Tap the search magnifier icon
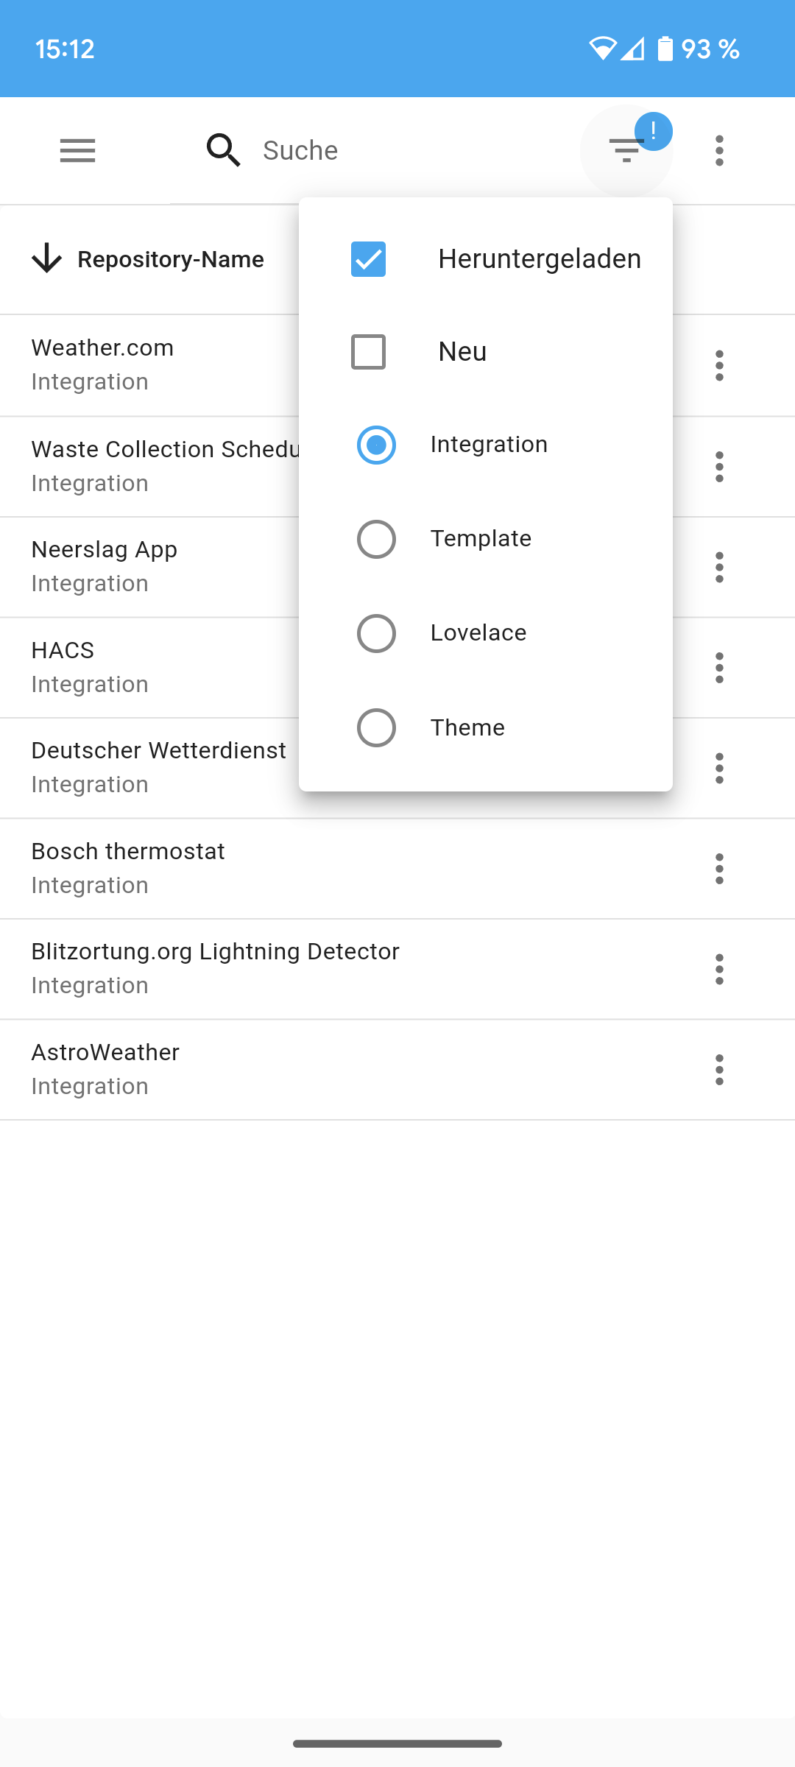Viewport: 795px width, 1767px height. pyautogui.click(x=223, y=150)
